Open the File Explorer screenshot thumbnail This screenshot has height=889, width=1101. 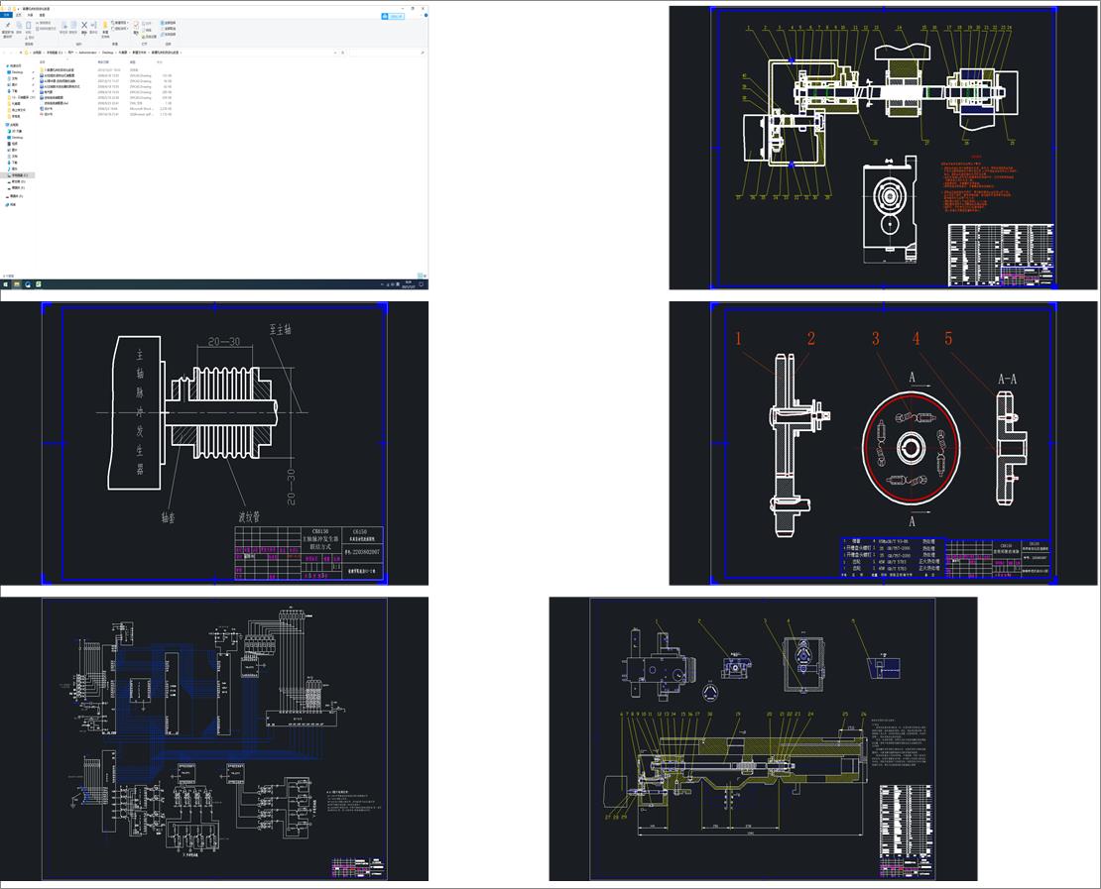[214, 146]
